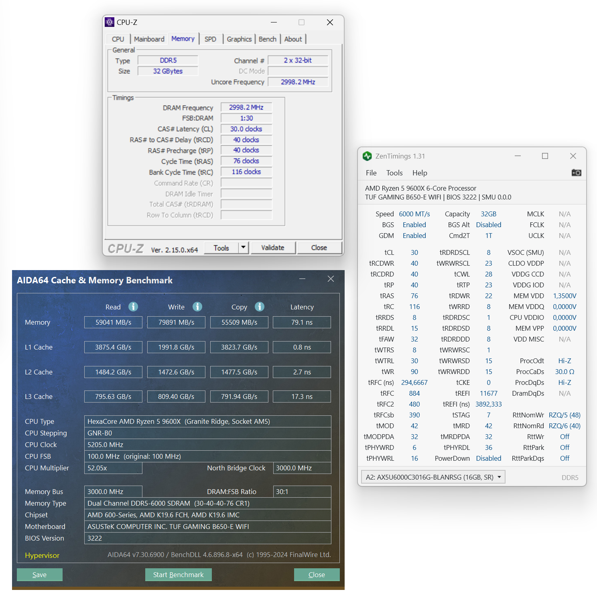Open the Mainboard tab in CPU-Z
The image size is (597, 608).
(x=149, y=39)
